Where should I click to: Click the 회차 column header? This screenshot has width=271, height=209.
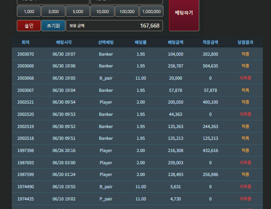pyautogui.click(x=25, y=43)
